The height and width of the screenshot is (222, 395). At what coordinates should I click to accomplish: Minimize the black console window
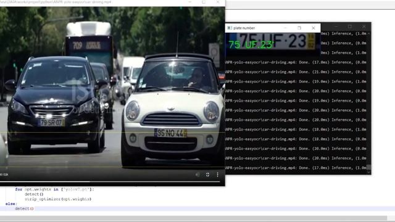tap(336, 27)
